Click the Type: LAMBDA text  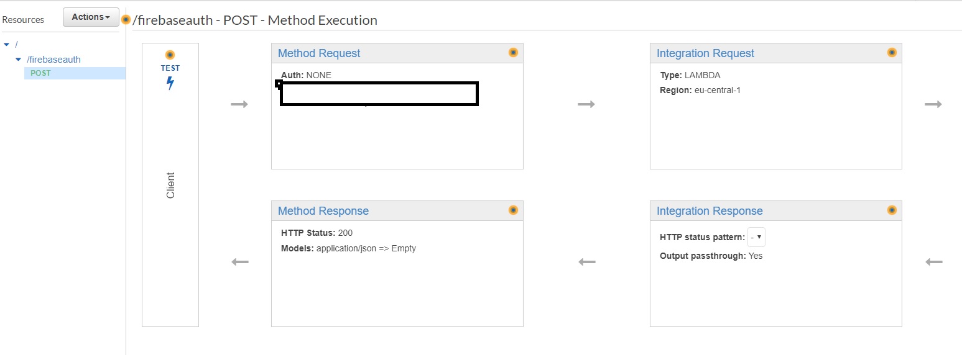[x=690, y=75]
